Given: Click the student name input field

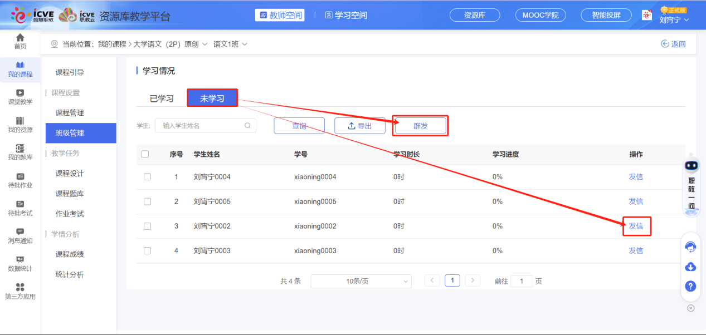Looking at the screenshot, I should 201,126.
